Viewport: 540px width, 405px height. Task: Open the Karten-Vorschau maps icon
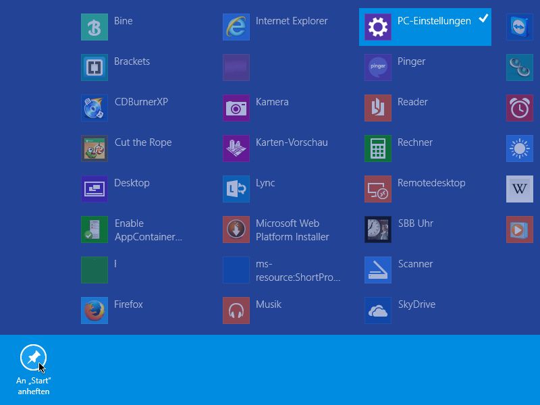236,148
